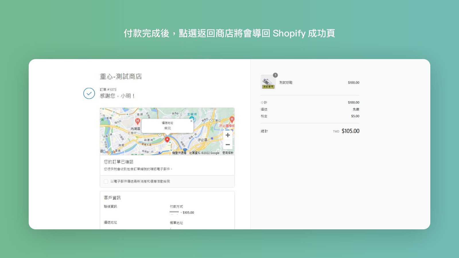Click the 重心-測試商店 store name
The height and width of the screenshot is (258, 459).
121,77
